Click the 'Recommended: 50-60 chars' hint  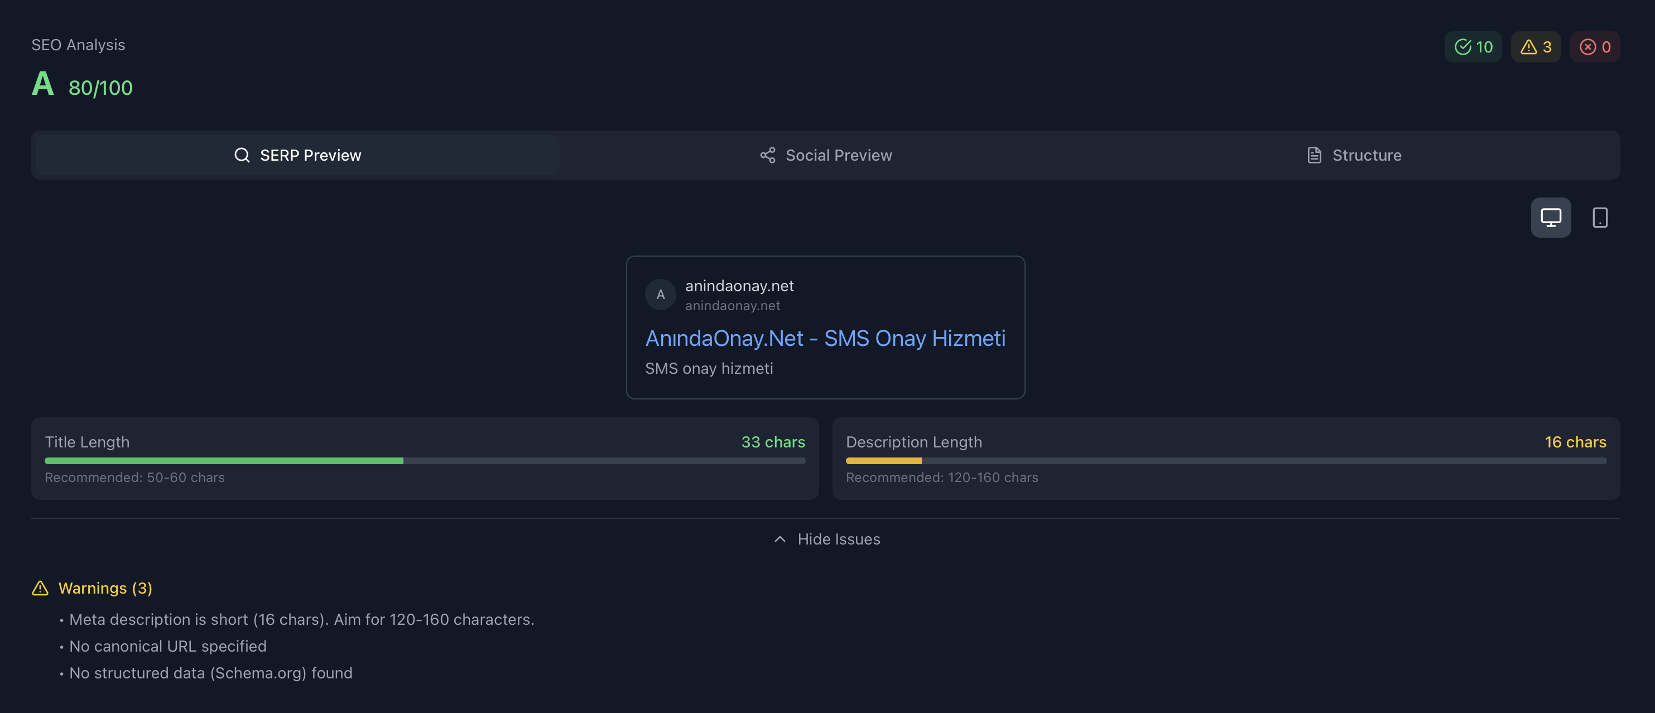click(135, 478)
